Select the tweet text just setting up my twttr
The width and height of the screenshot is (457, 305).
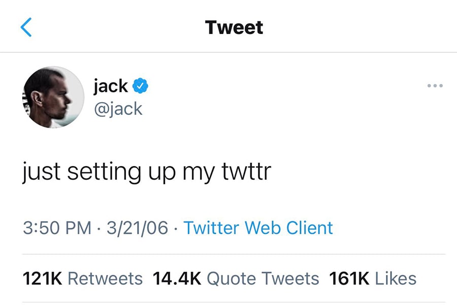click(x=146, y=171)
